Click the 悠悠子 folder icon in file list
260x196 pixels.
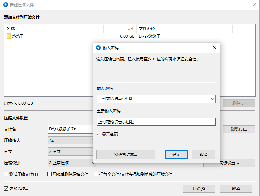[9, 36]
